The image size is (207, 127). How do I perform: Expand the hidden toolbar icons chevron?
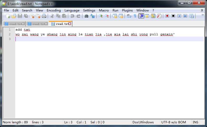click(203, 15)
